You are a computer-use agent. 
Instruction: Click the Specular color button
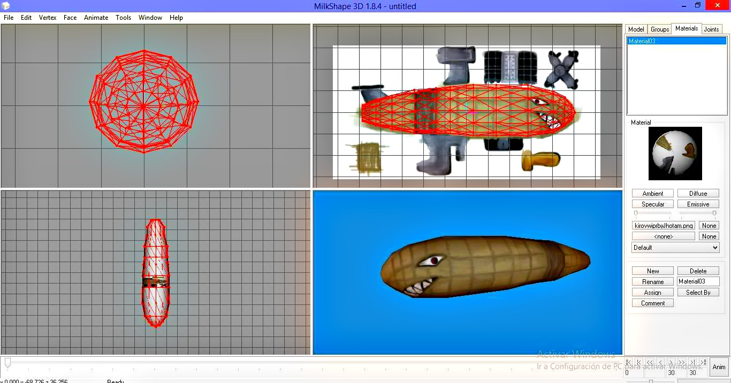[653, 204]
